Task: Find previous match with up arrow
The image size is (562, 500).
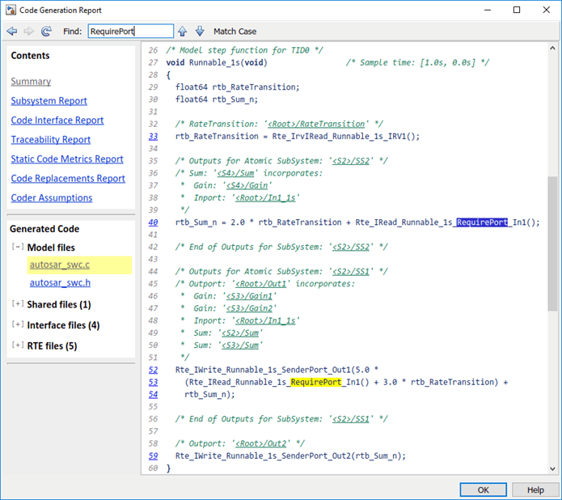Action: [x=182, y=32]
